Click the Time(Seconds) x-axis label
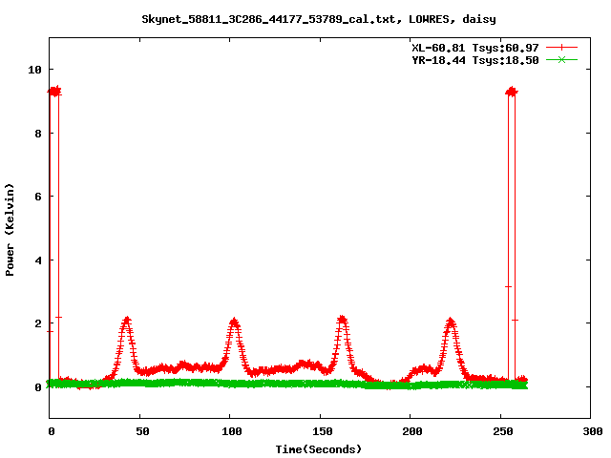The height and width of the screenshot is (458, 611). [318, 449]
